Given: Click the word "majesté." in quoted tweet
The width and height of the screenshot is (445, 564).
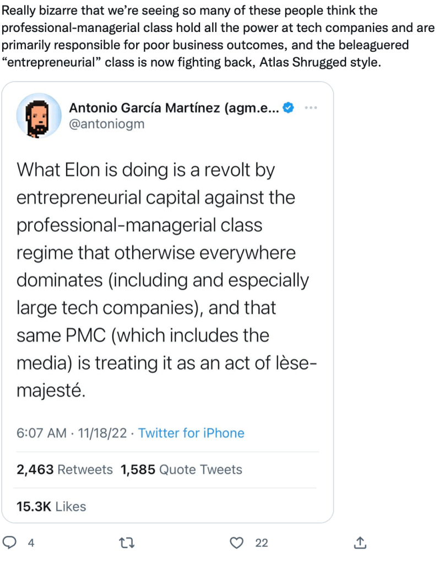Looking at the screenshot, I should pos(51,392).
